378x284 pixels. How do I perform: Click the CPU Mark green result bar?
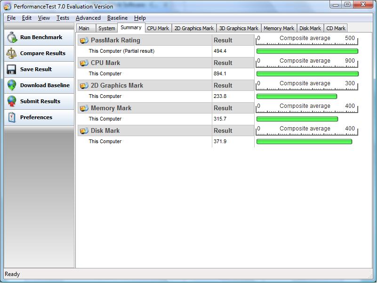point(307,74)
